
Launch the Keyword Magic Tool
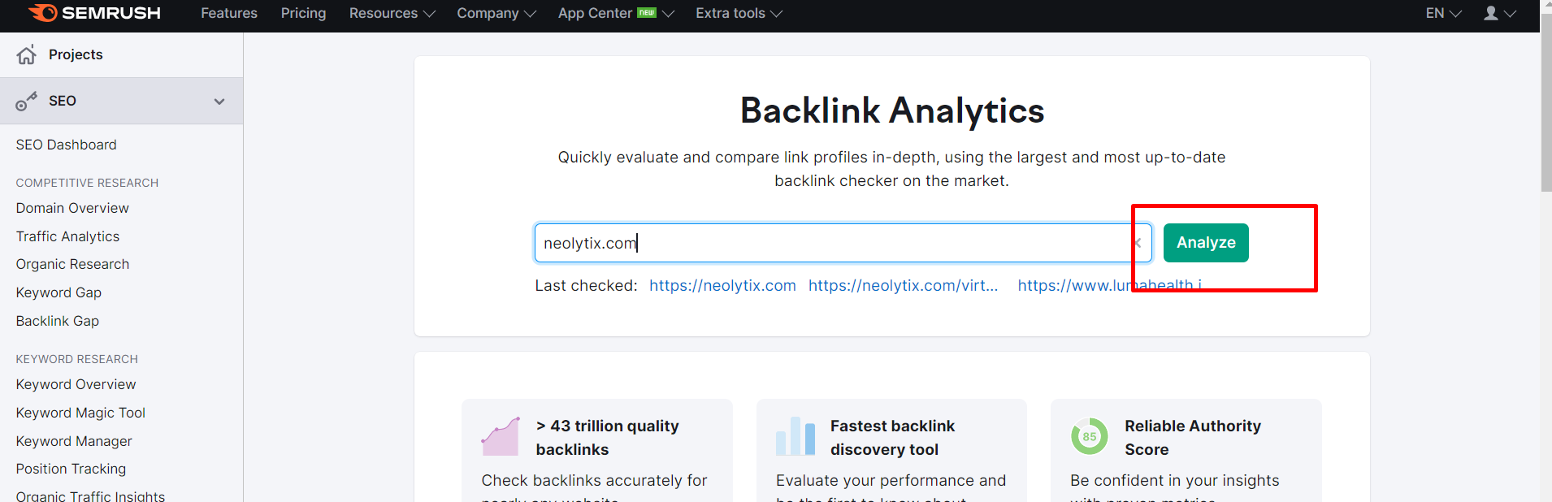tap(80, 413)
